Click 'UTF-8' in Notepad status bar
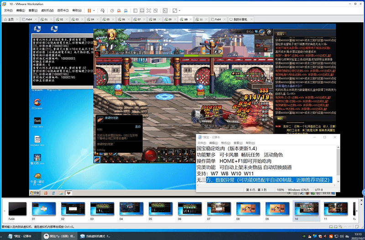Image resolution: width=365 pixels, height=240 pixels. click(318, 189)
